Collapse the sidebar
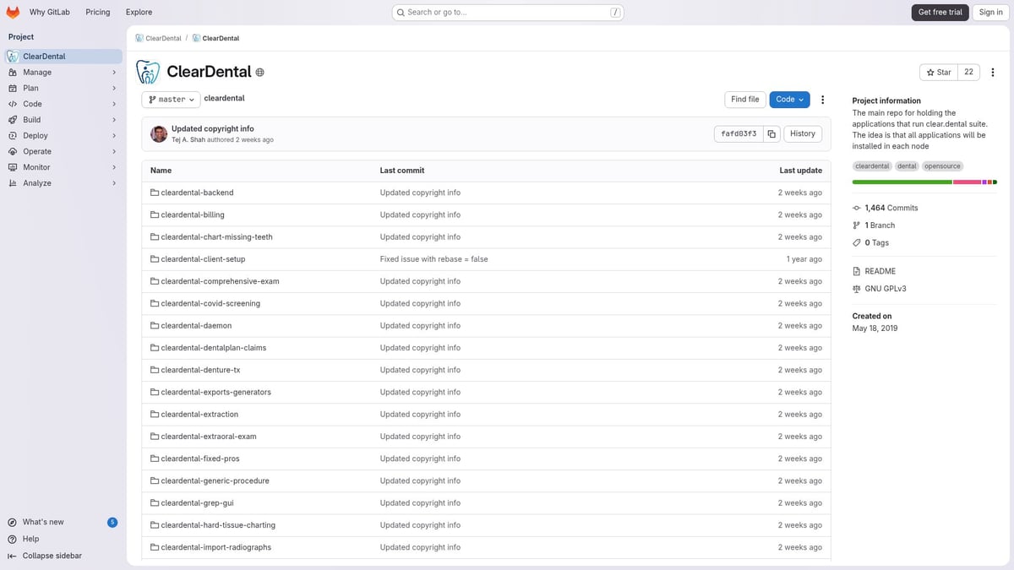The image size is (1014, 570). tap(52, 556)
